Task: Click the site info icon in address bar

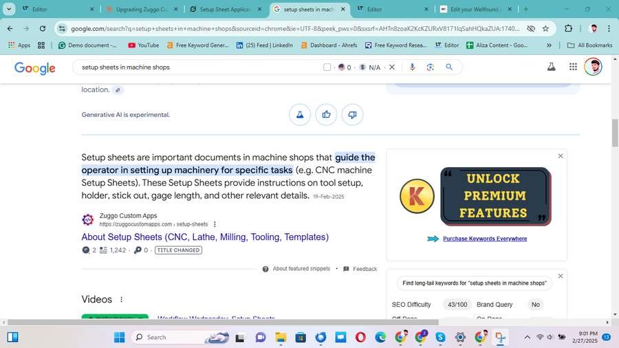Action: [62, 28]
